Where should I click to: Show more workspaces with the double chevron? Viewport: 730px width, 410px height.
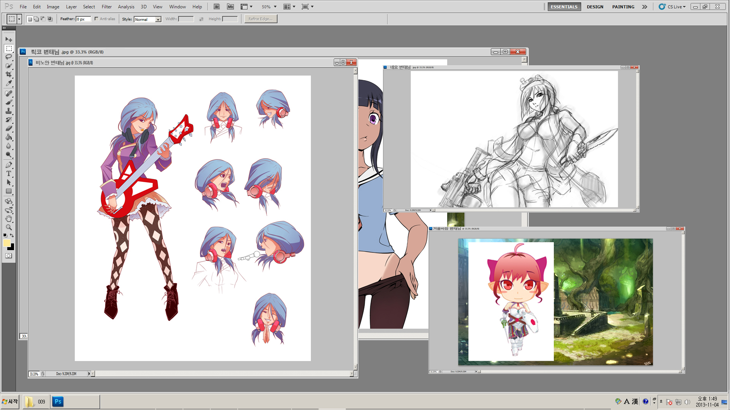[645, 6]
